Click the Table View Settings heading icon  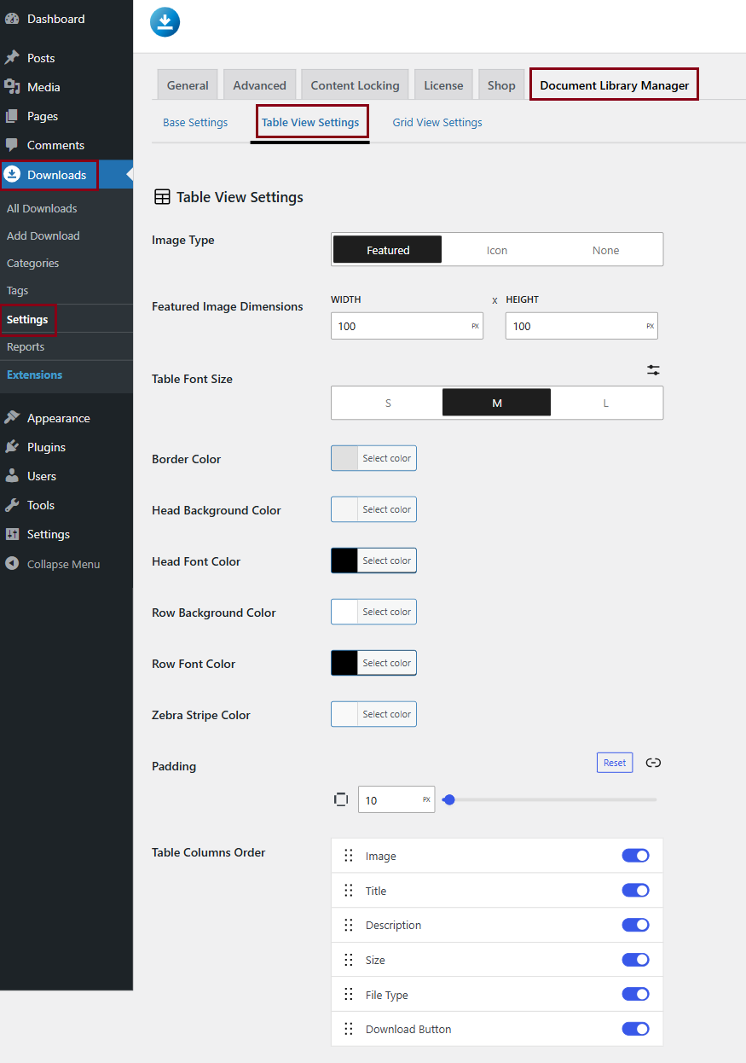[161, 197]
